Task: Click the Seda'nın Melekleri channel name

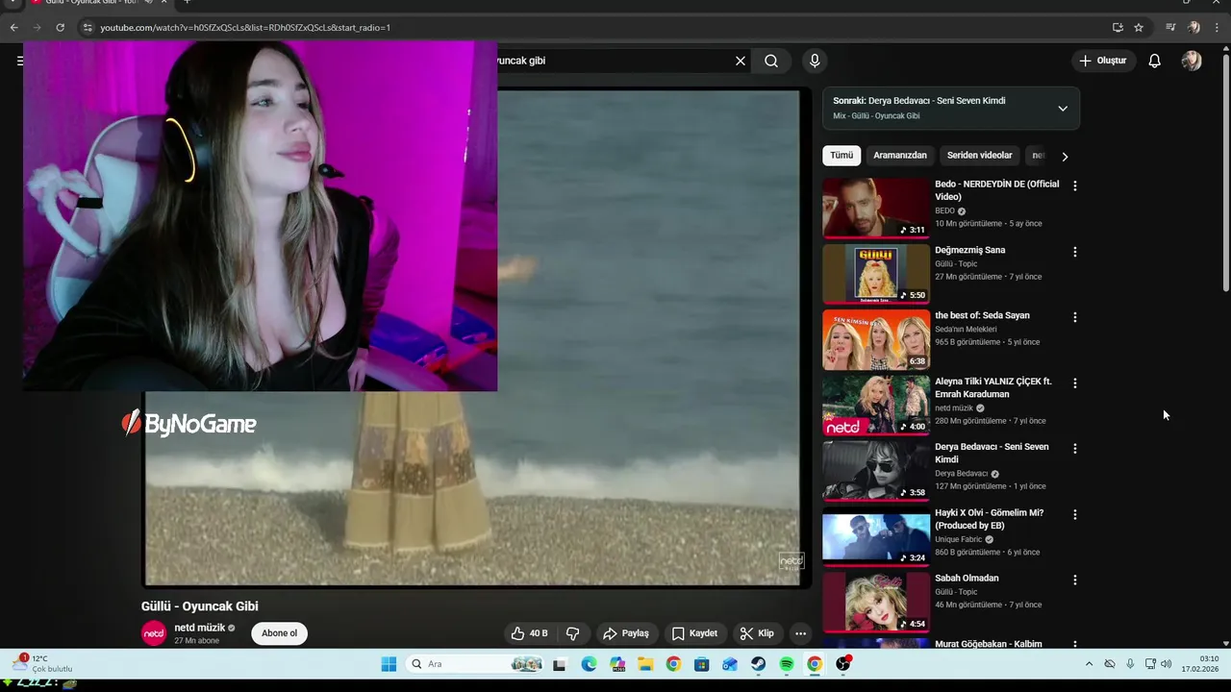Action: pos(966,329)
